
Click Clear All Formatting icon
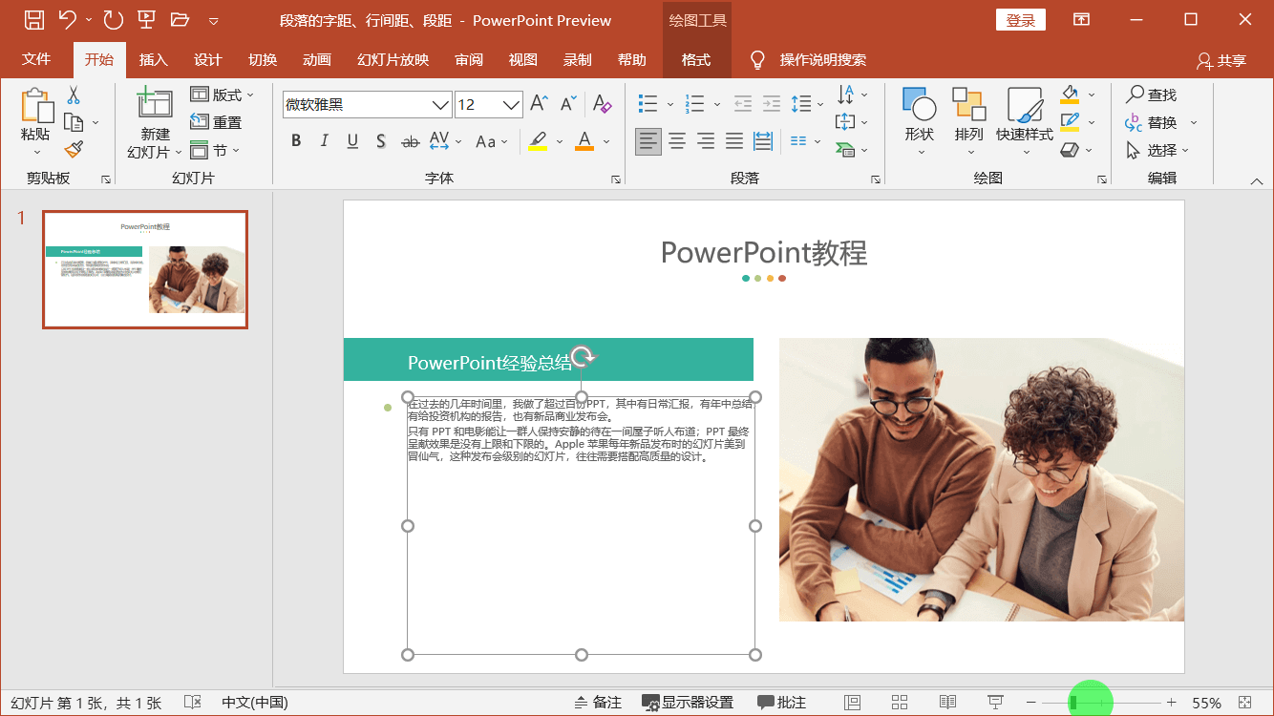[x=602, y=103]
